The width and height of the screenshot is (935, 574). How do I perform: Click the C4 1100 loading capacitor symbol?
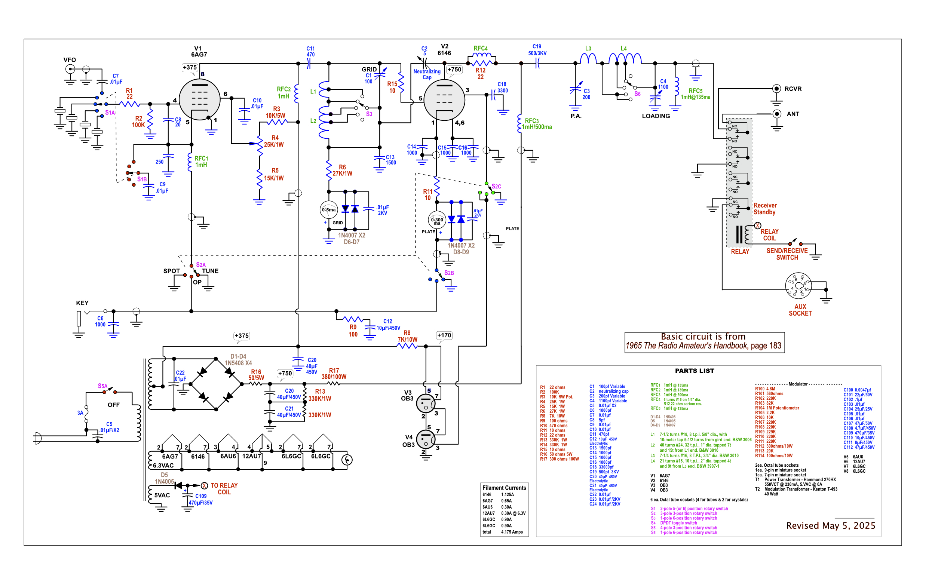point(655,98)
